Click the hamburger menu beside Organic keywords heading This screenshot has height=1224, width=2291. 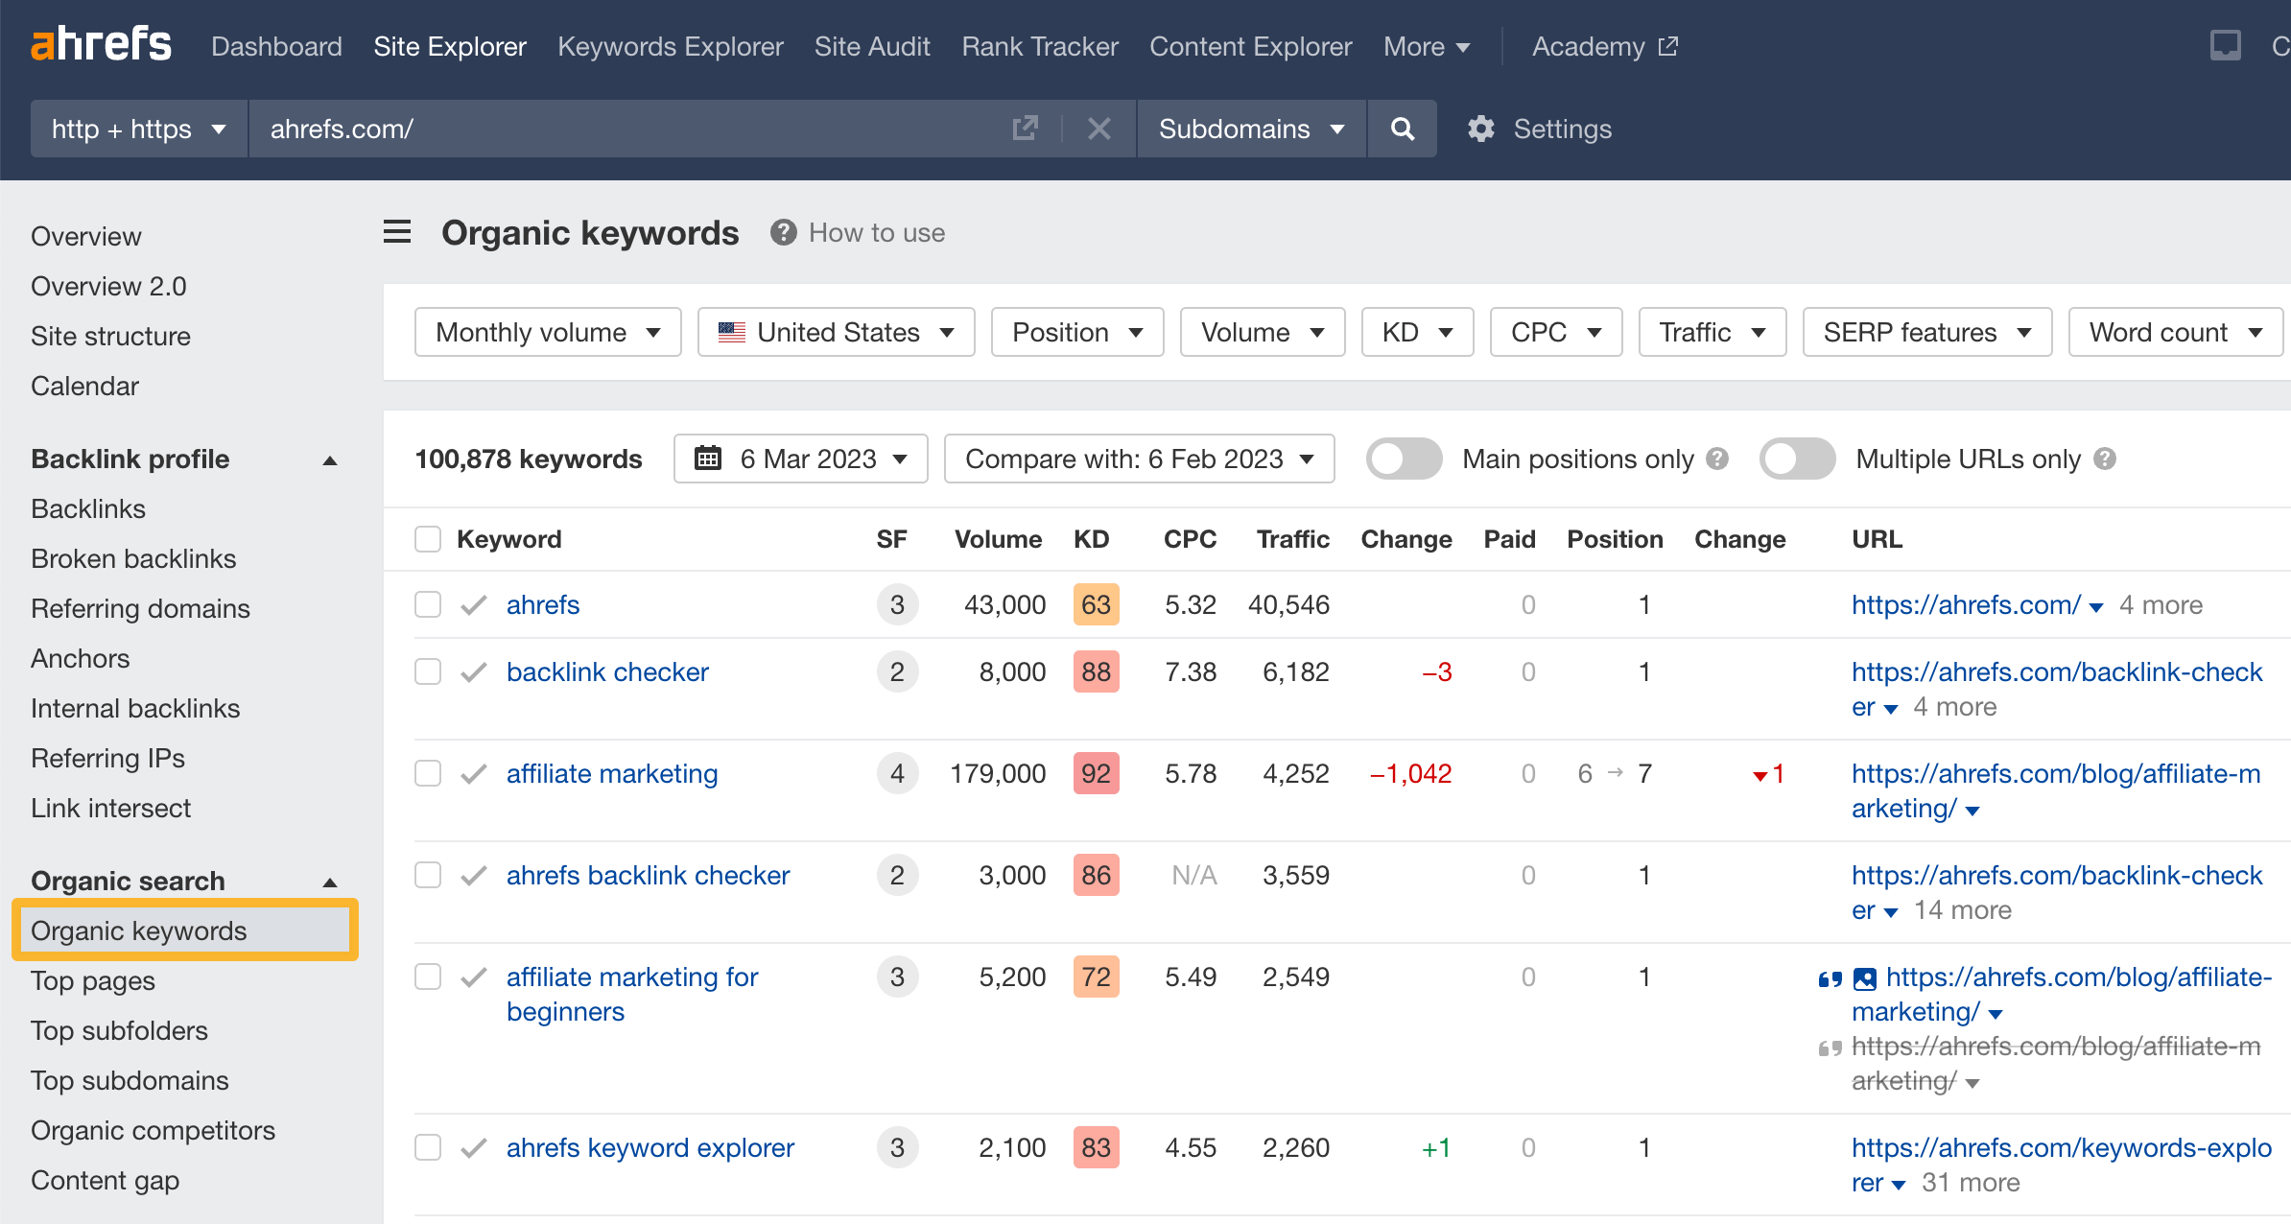pos(396,232)
